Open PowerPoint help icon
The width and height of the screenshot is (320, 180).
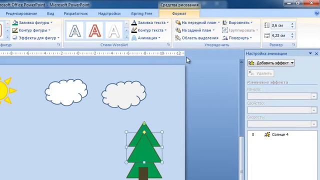(317, 13)
